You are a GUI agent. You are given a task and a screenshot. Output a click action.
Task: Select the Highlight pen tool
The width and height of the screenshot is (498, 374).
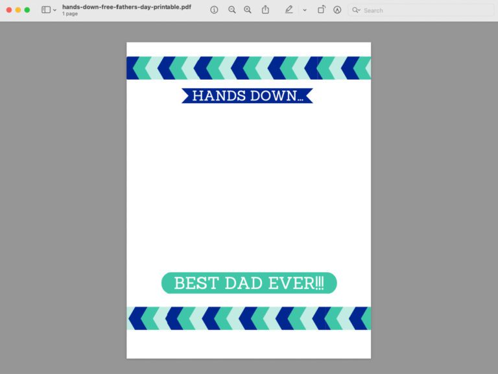pyautogui.click(x=289, y=10)
